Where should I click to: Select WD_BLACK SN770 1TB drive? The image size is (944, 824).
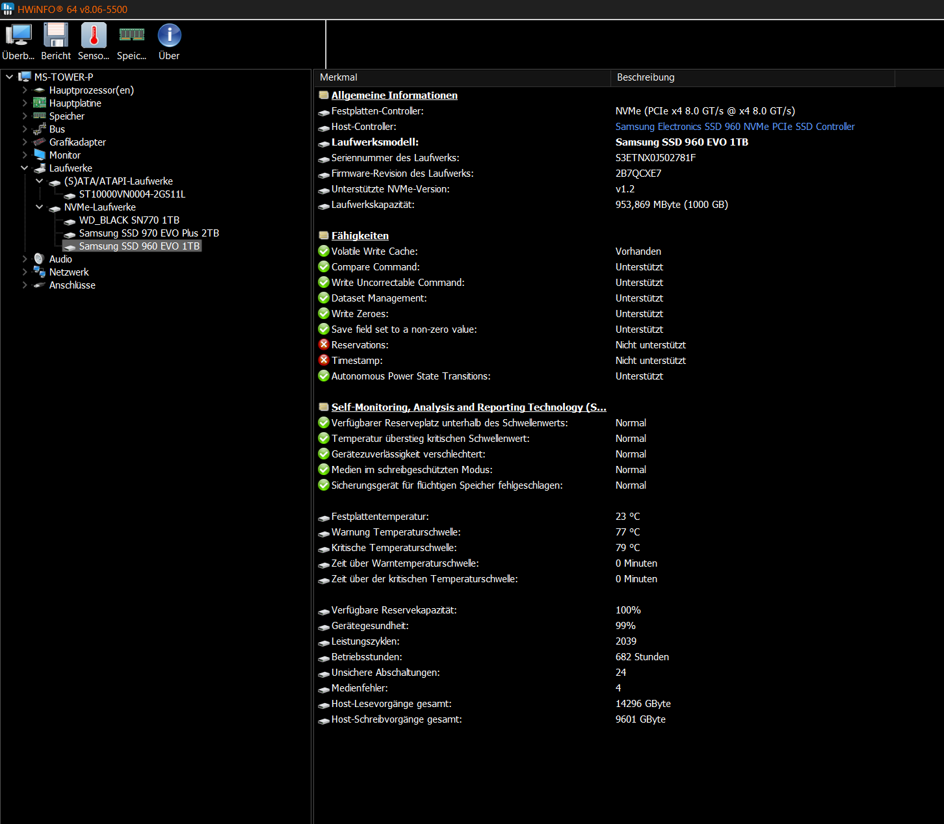[129, 220]
